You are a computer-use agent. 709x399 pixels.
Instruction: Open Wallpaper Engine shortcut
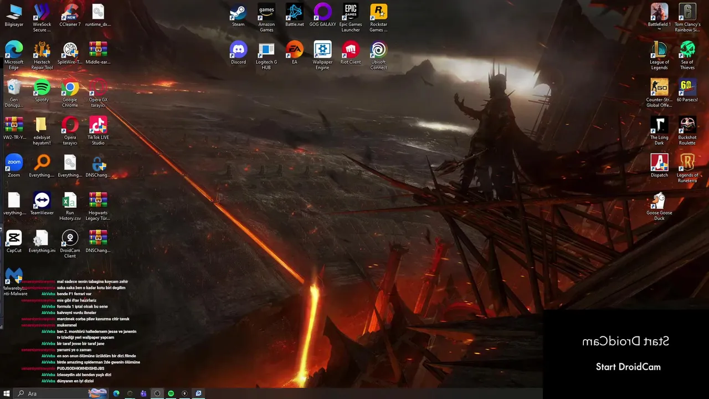point(322,56)
